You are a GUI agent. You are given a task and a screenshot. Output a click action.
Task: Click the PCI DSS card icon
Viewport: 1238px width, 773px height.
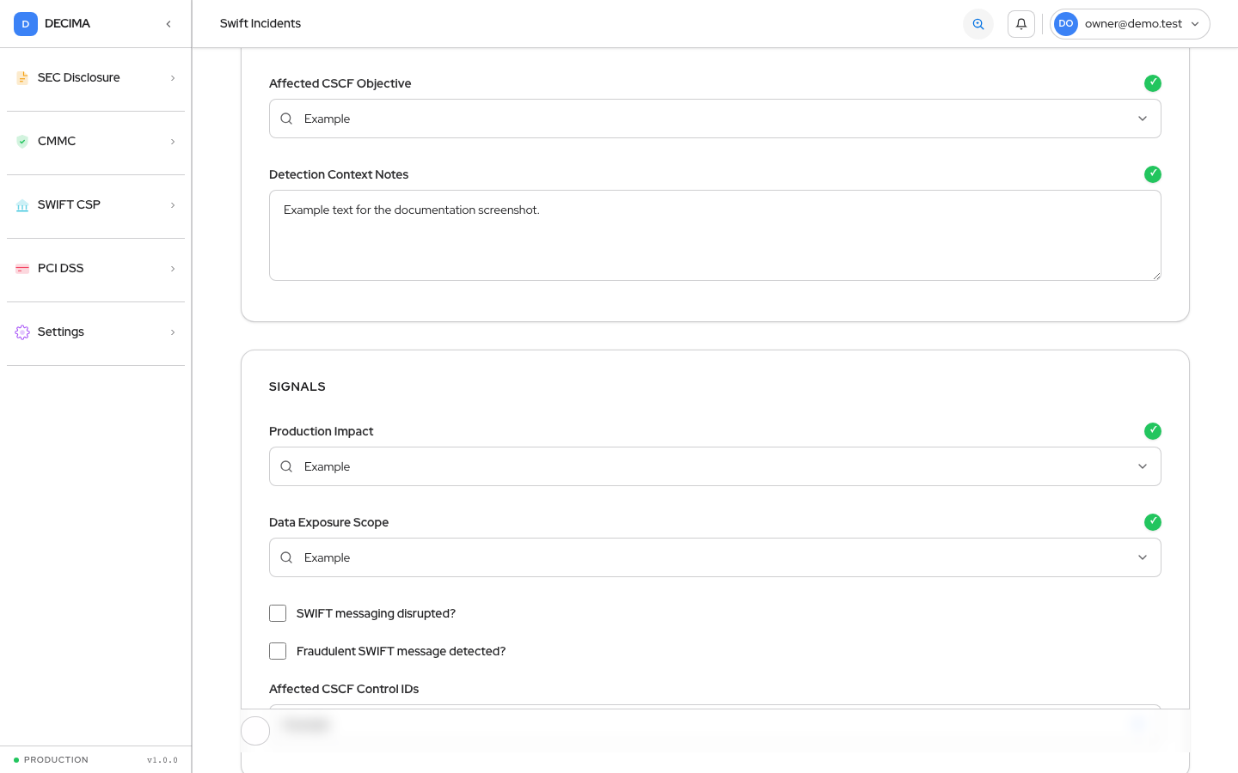(x=22, y=269)
